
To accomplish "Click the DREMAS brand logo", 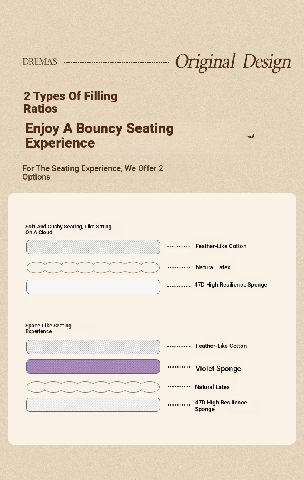I will [40, 62].
